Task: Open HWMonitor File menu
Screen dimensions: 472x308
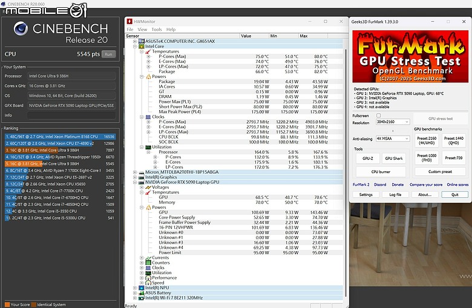Action: click(130, 30)
